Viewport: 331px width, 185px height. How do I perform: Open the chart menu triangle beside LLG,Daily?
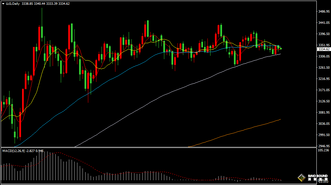3,4
